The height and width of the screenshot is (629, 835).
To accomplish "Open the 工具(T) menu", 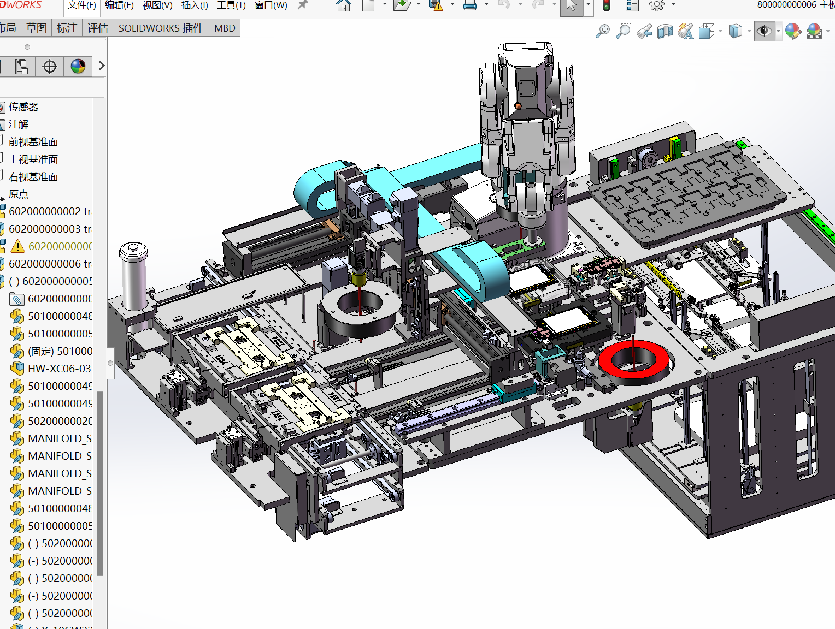I will tap(231, 5).
